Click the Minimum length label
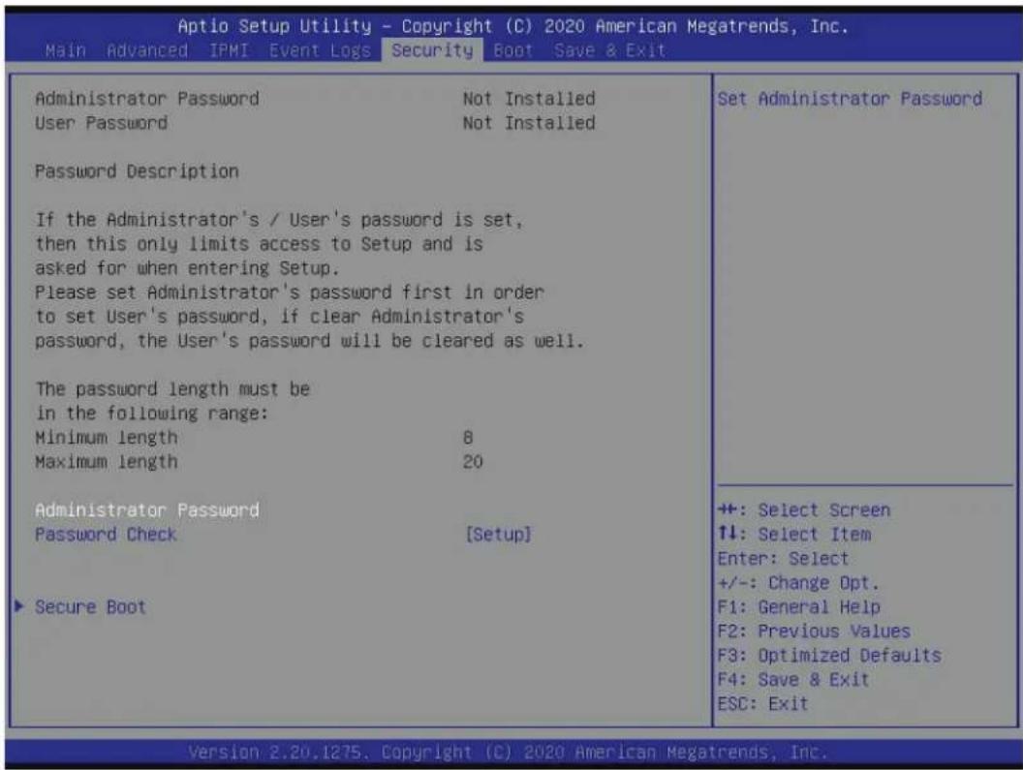1023x770 pixels. 107,437
